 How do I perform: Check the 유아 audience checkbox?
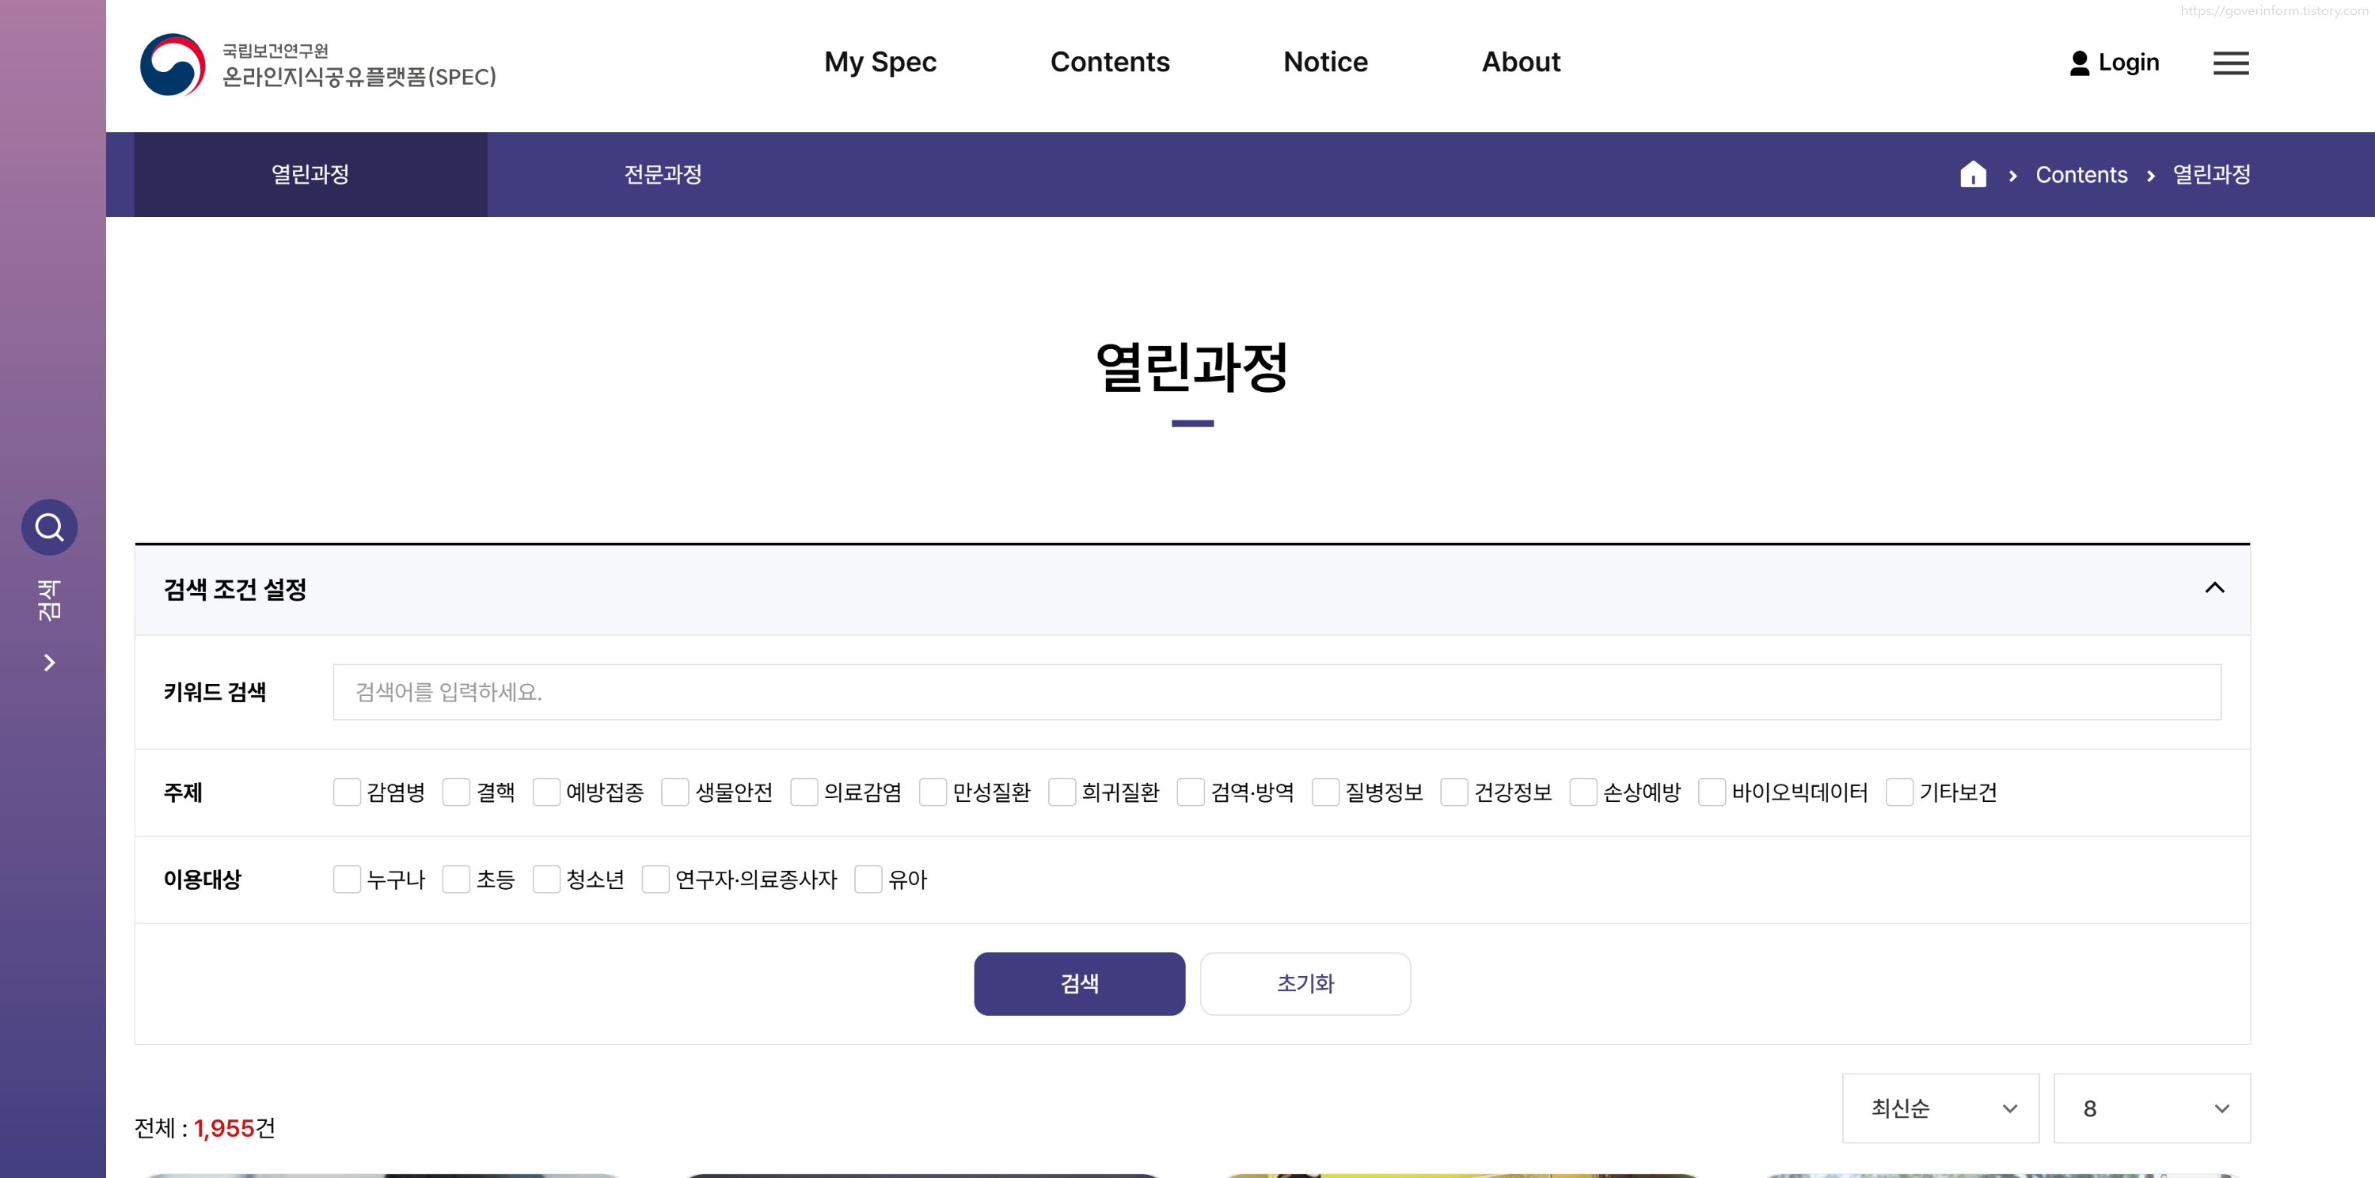point(868,880)
